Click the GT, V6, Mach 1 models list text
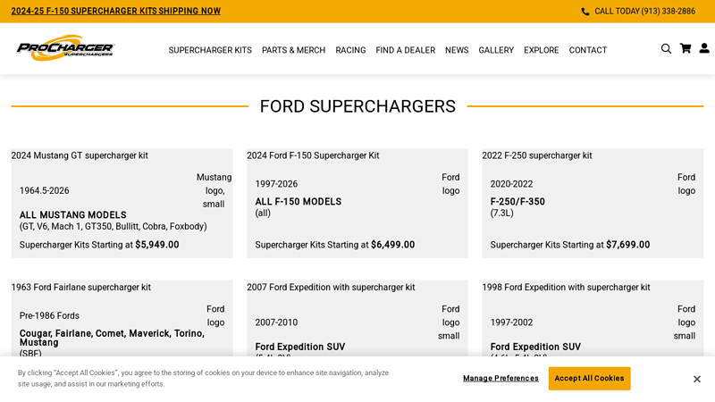715x402 pixels. (114, 226)
